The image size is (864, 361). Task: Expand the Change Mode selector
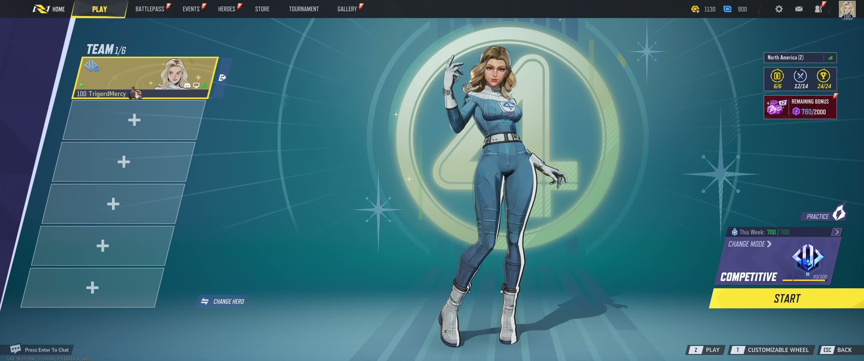(x=750, y=244)
